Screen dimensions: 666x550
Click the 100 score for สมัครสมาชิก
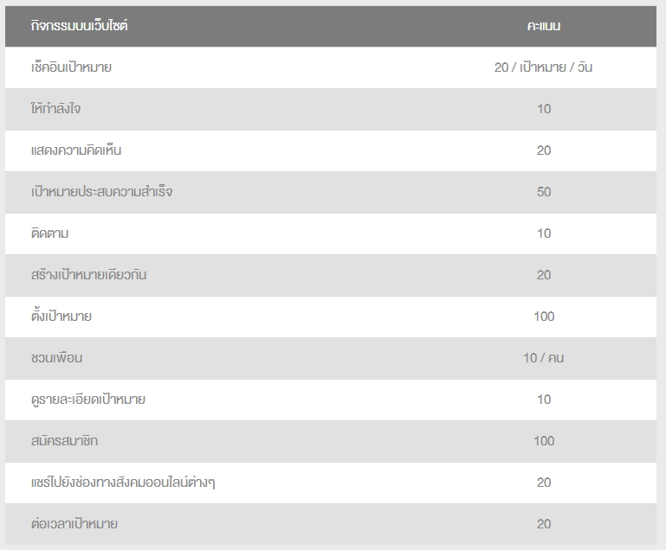pyautogui.click(x=544, y=440)
